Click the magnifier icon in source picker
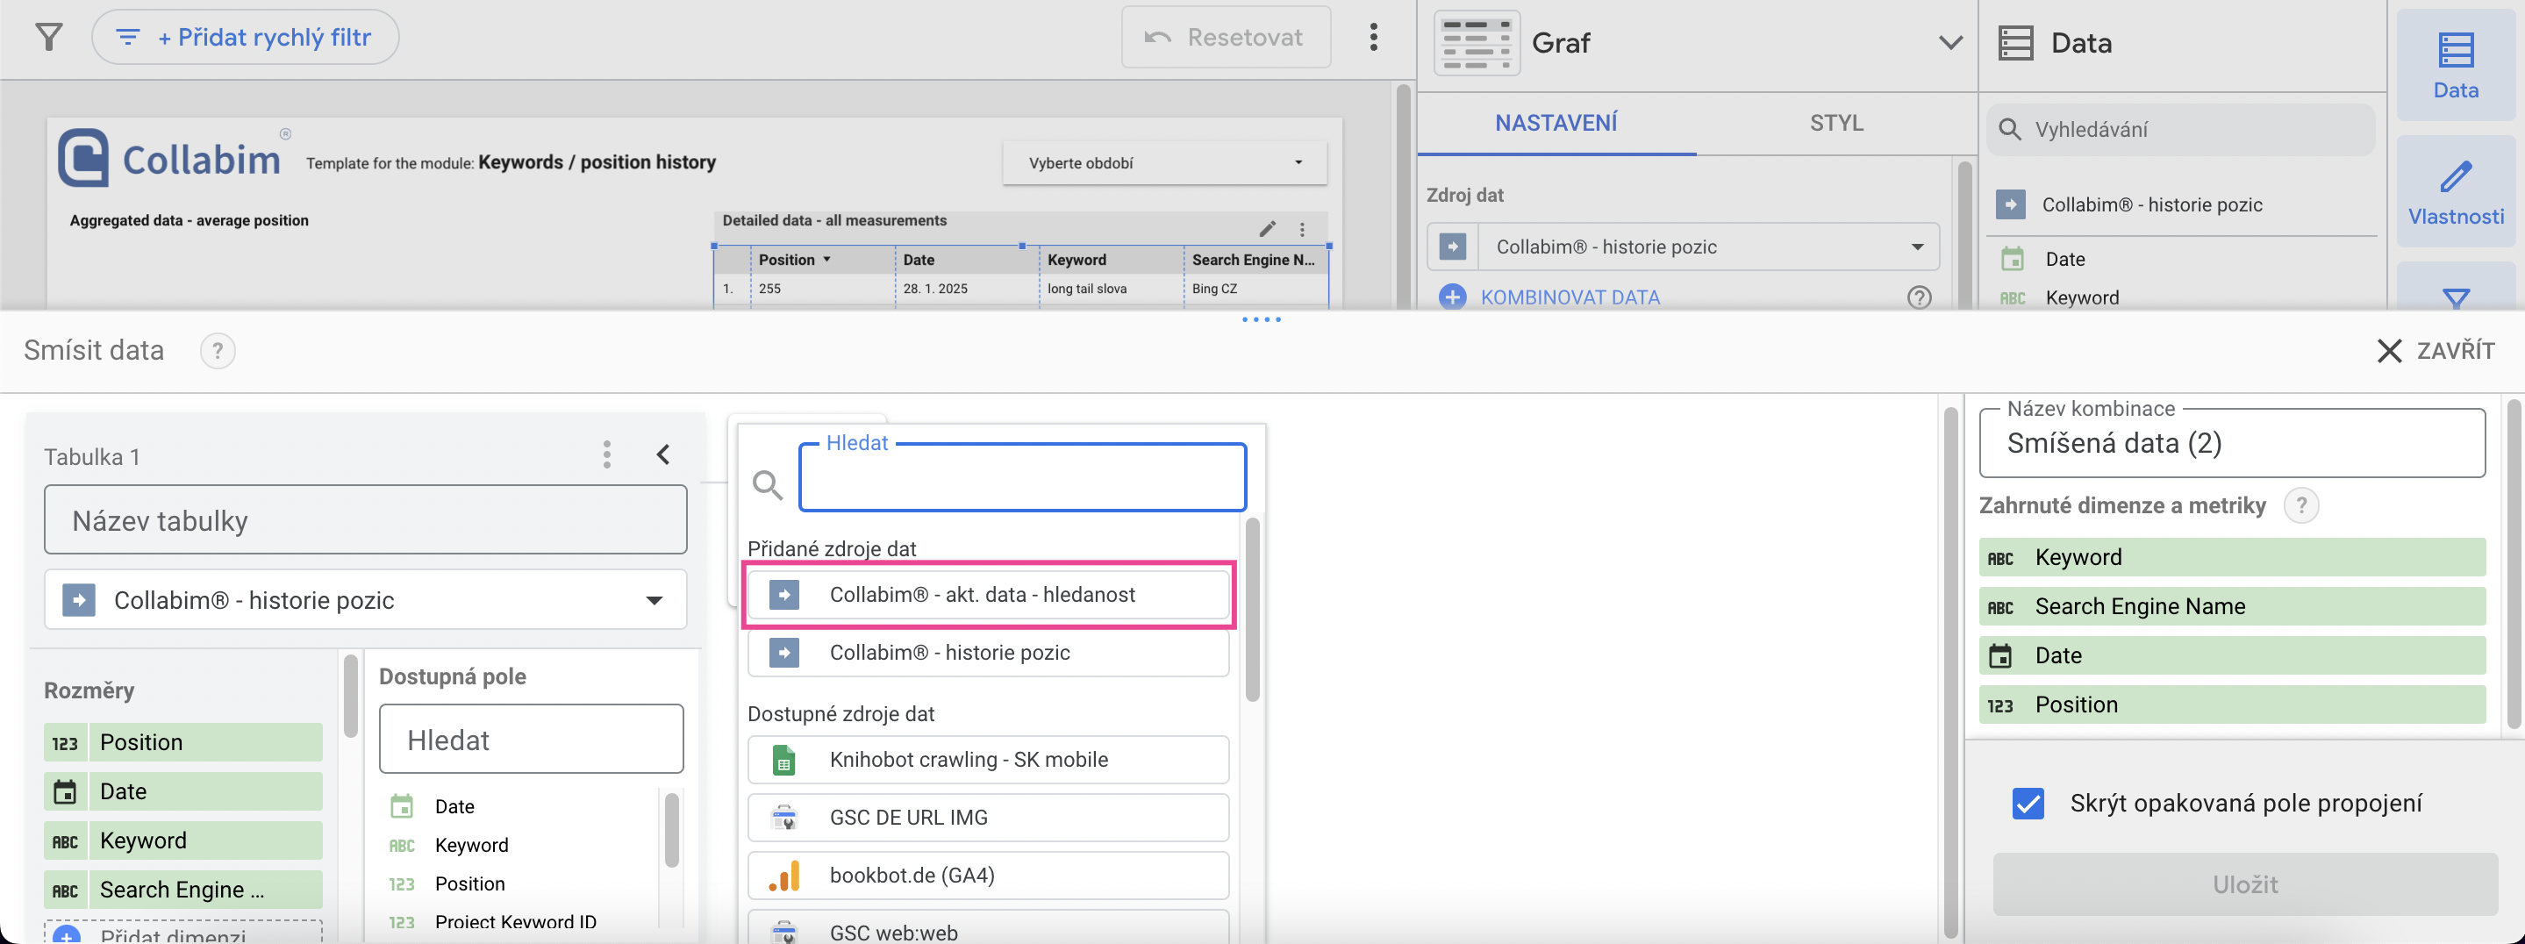 (767, 484)
